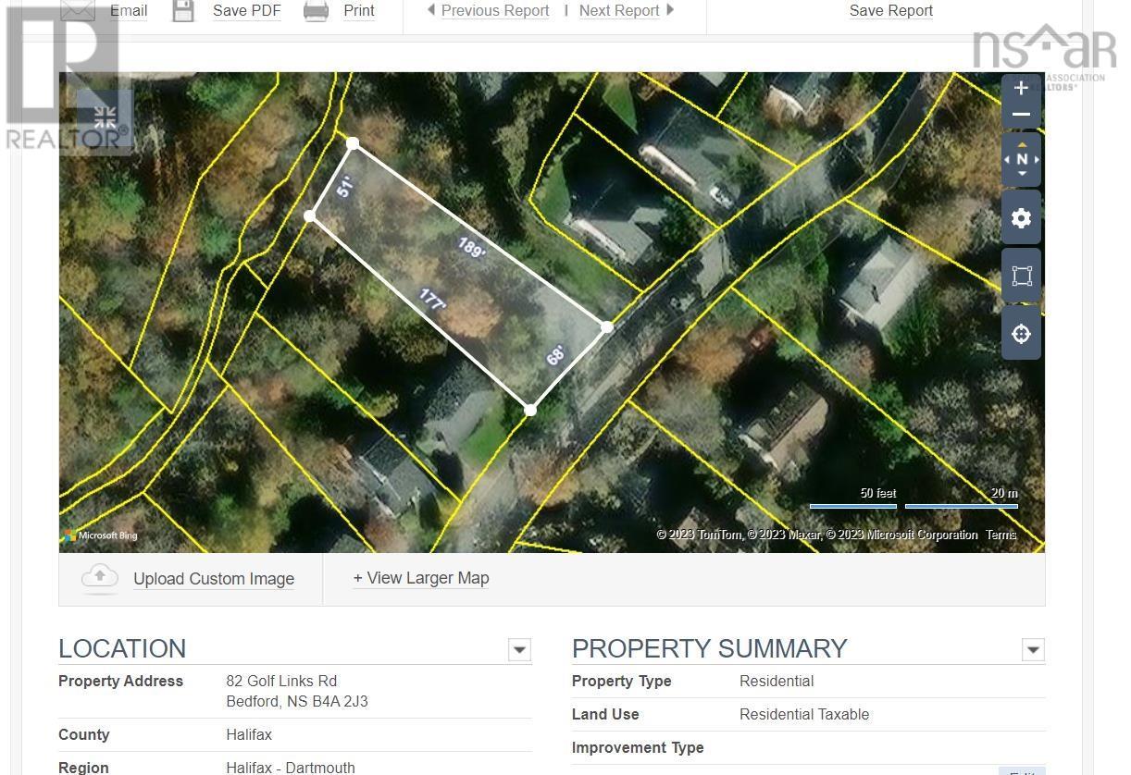Click the Upload Custom Image cloud icon
Viewport: 1131px width, 775px height.
(x=99, y=577)
